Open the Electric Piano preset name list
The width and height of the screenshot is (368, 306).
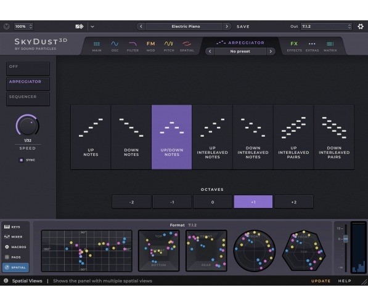[x=184, y=26]
